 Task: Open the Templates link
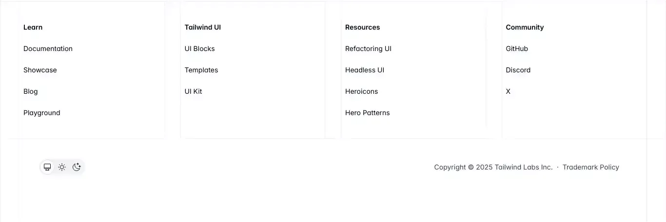click(201, 70)
